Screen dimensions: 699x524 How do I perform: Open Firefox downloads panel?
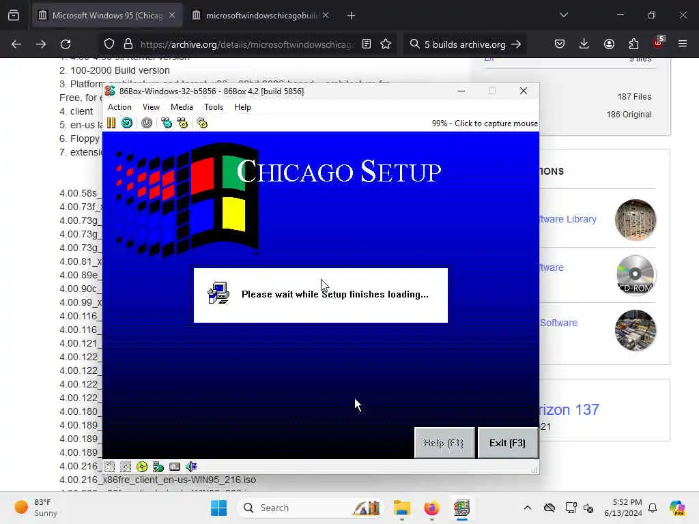[x=584, y=44]
